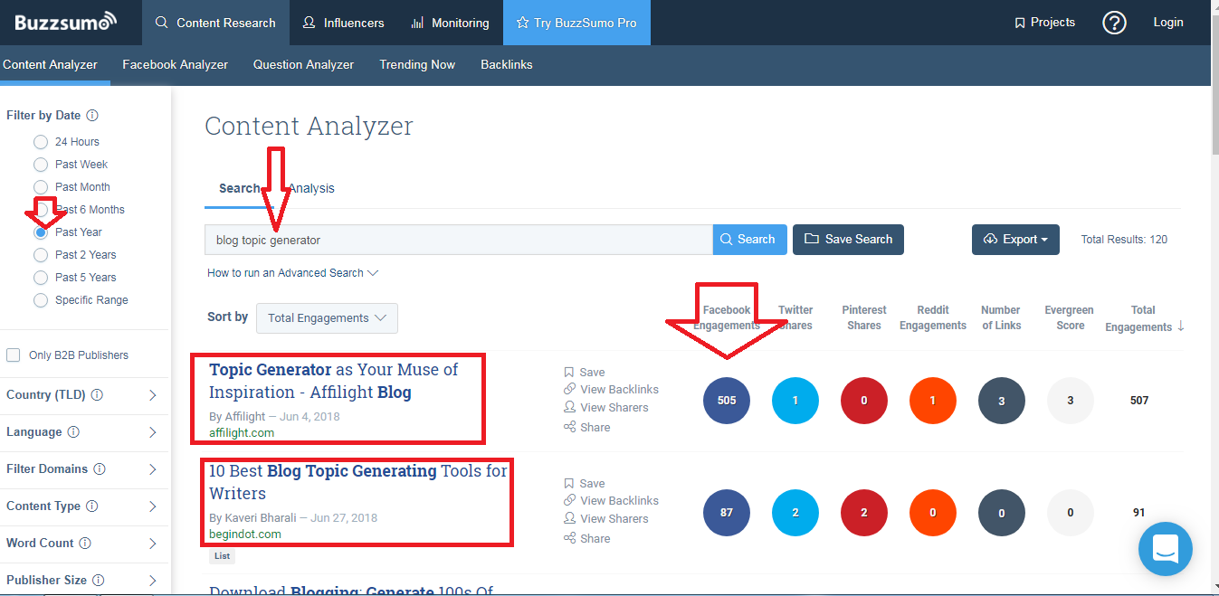View Backlinks for Affilight article

pyautogui.click(x=611, y=390)
